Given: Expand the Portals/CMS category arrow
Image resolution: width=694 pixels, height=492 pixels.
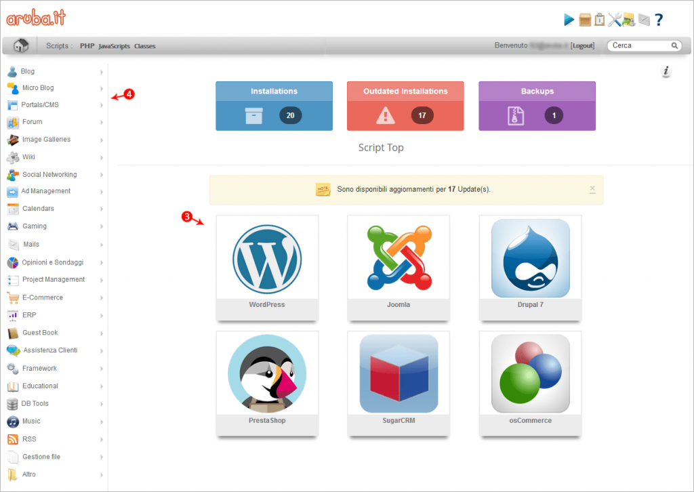Looking at the screenshot, I should 102,105.
